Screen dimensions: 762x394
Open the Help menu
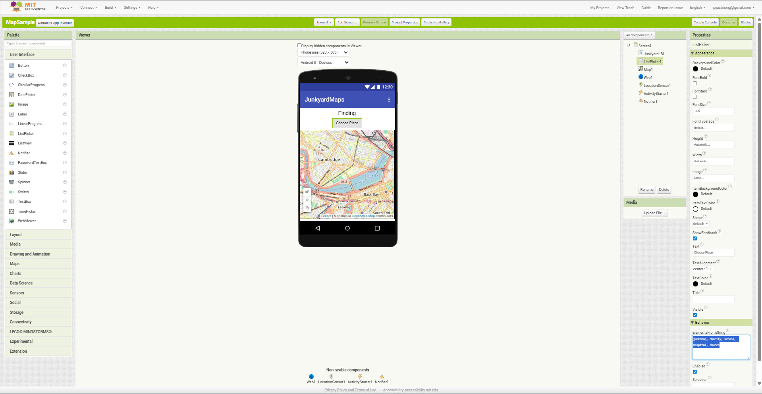tap(153, 8)
